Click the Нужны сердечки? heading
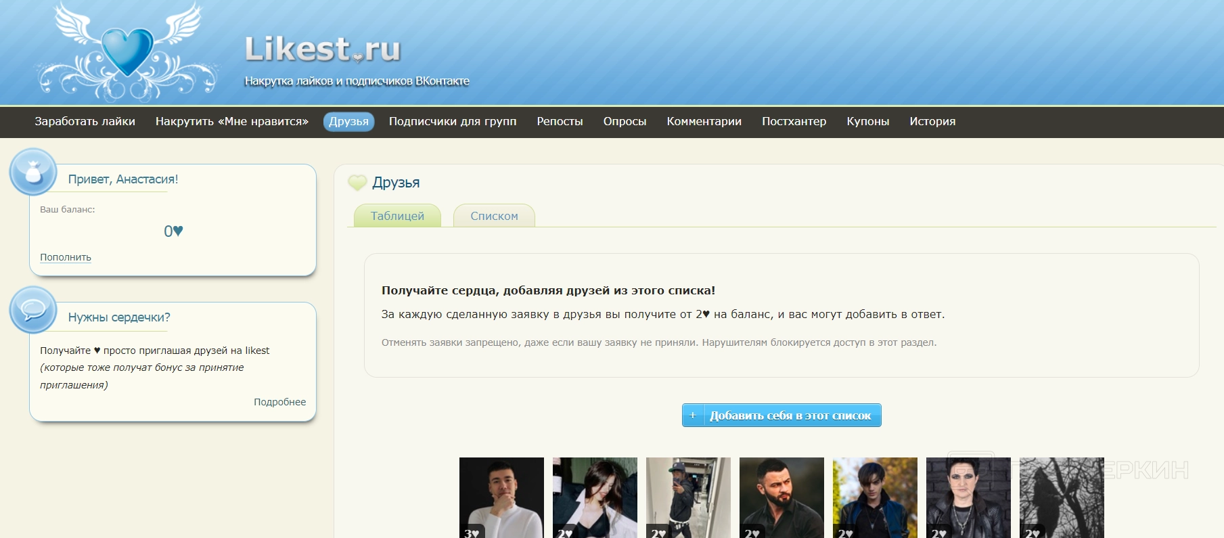 119,317
